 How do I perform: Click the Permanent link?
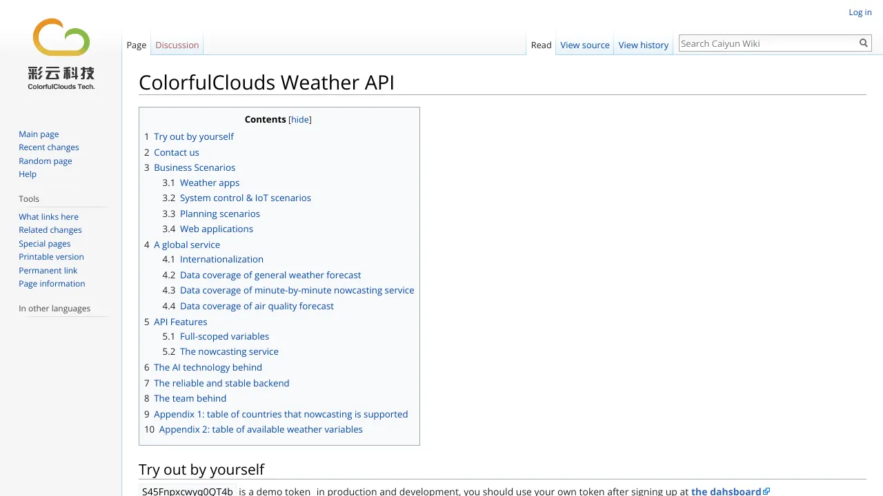(48, 271)
